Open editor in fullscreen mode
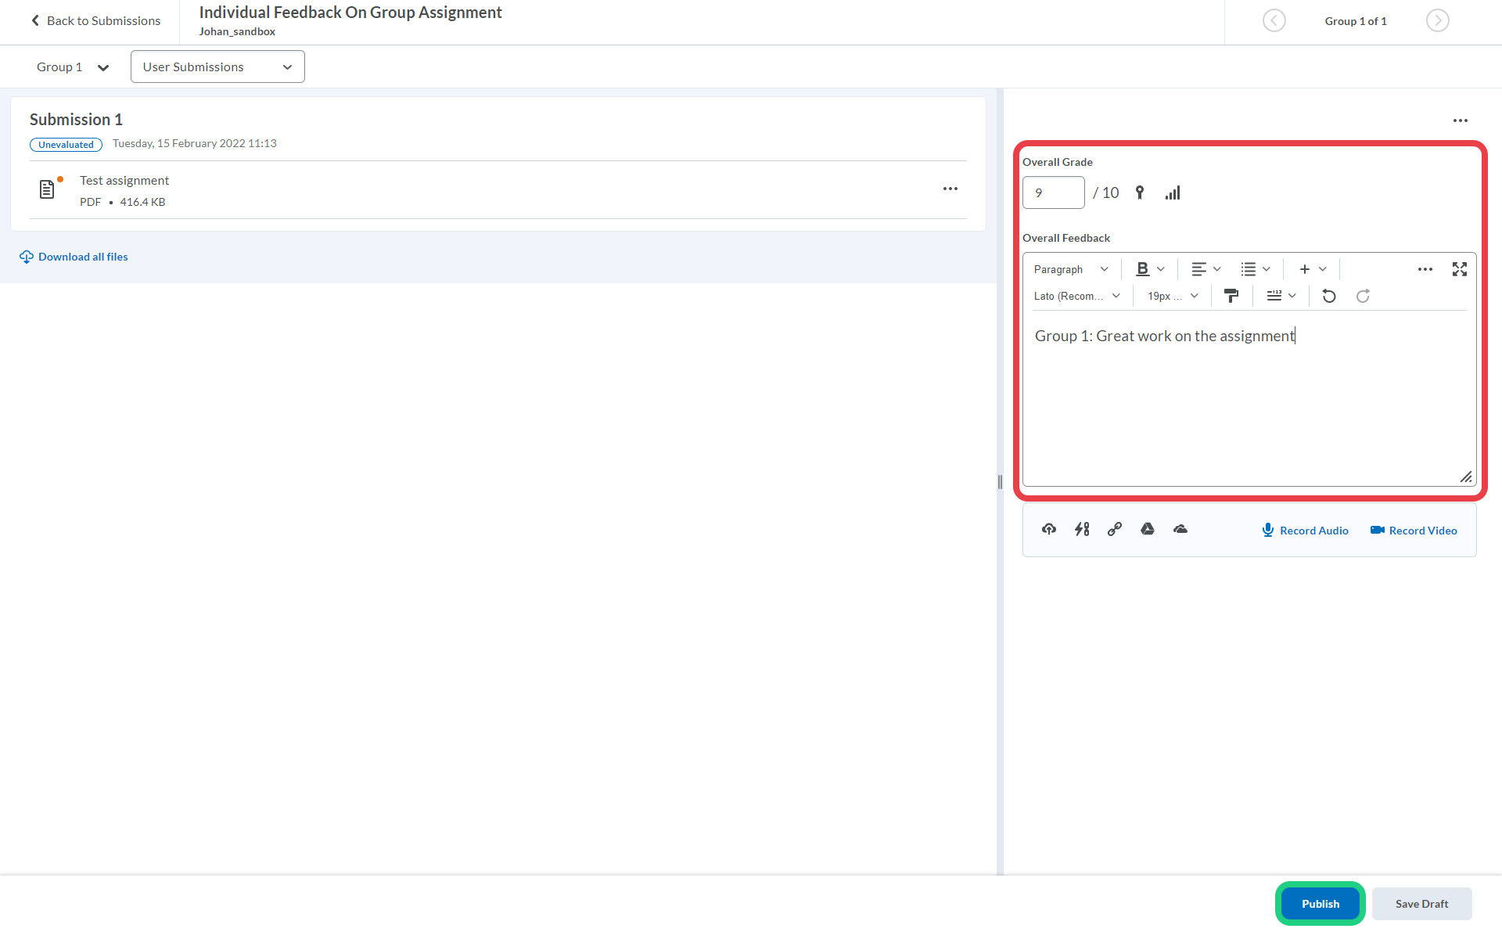 (x=1459, y=269)
